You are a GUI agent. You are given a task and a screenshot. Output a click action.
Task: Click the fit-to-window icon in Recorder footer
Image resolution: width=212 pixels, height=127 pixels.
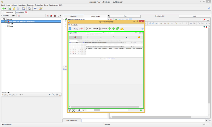73,110
